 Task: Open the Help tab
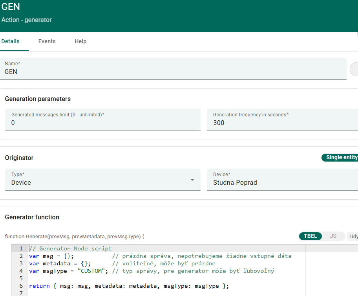[x=80, y=41]
